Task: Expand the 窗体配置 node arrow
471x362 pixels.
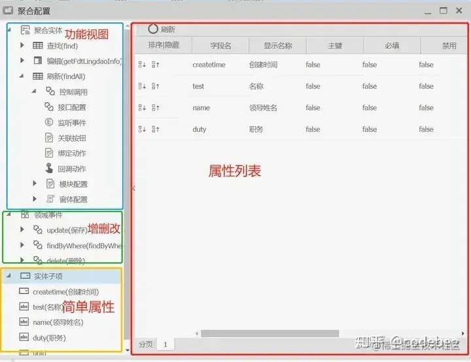Action: 35,199
